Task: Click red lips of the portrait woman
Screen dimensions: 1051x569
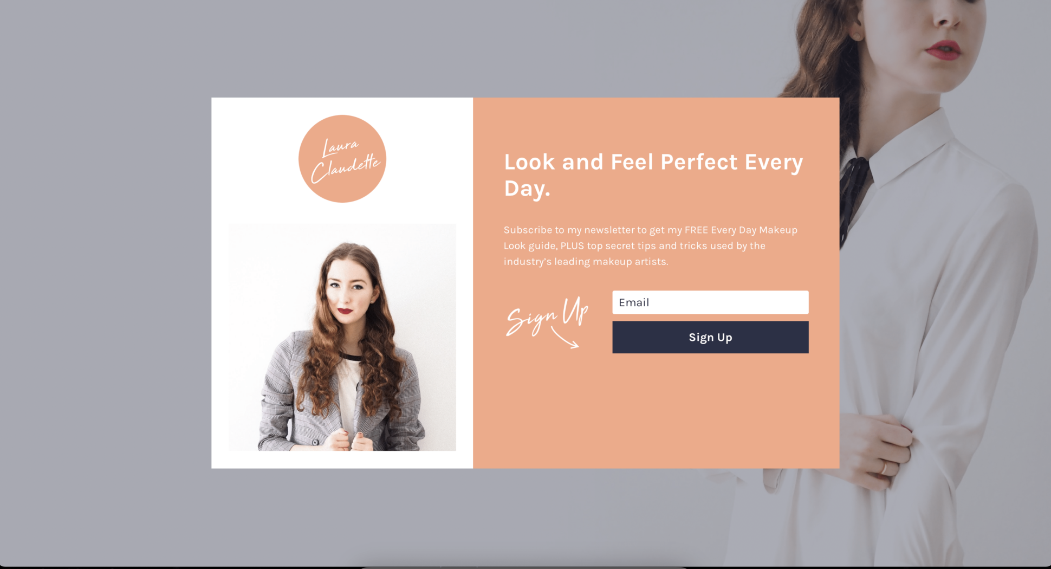Action: (x=345, y=311)
